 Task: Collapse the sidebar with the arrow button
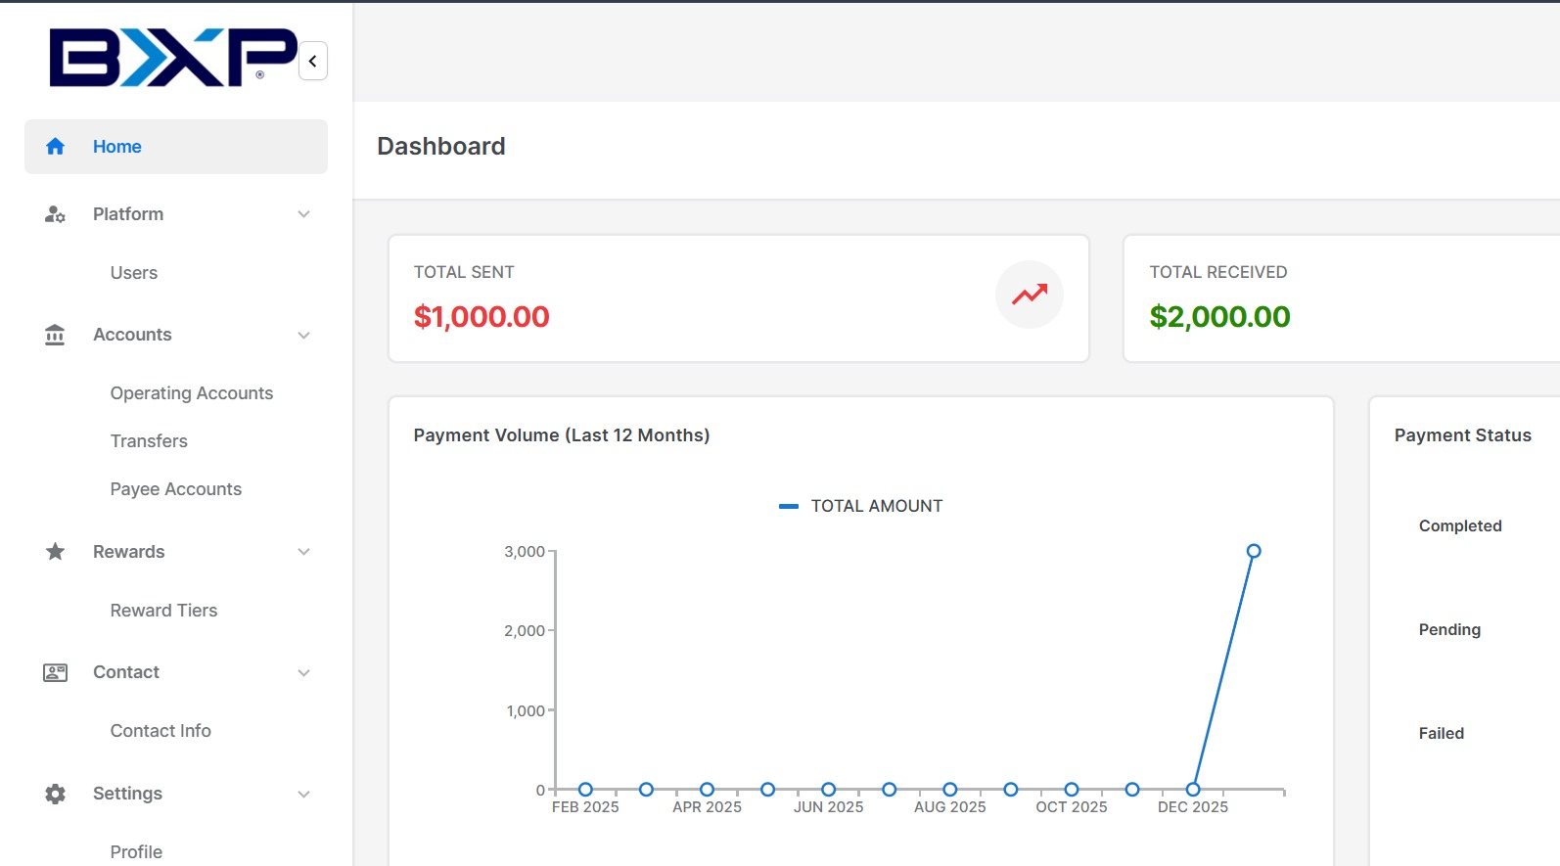pyautogui.click(x=313, y=61)
